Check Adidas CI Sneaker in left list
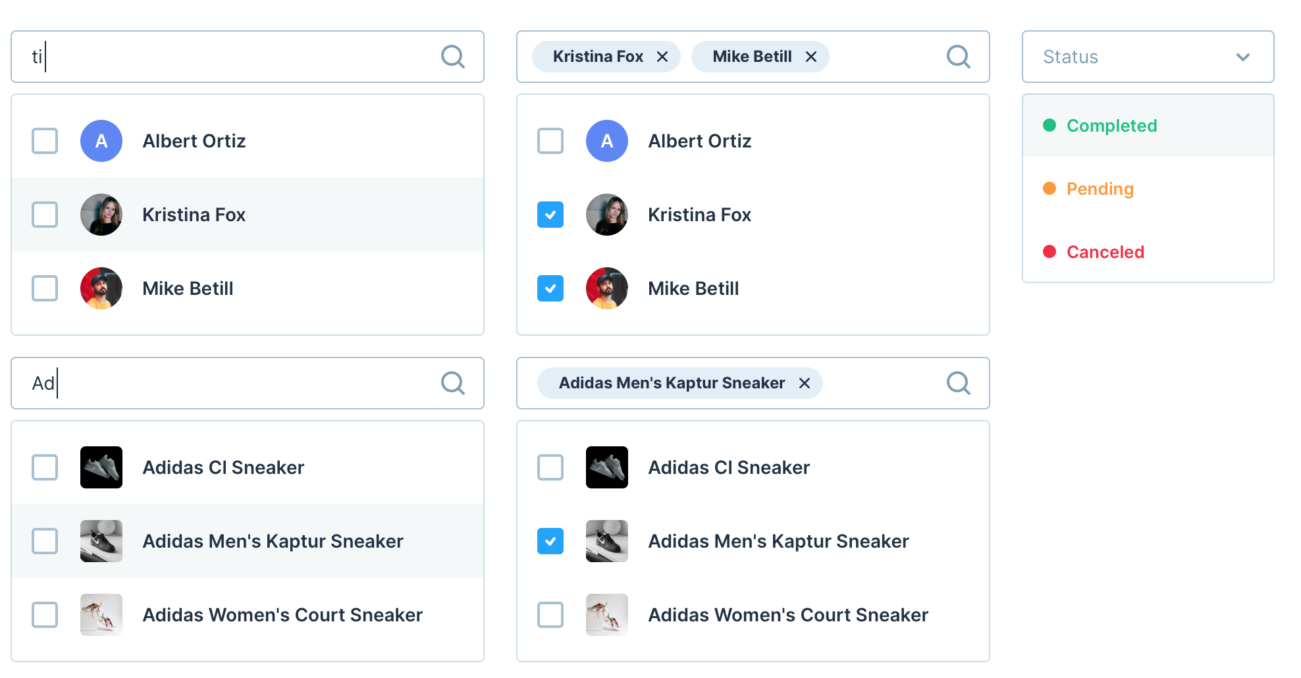This screenshot has height=678, width=1301. click(45, 467)
